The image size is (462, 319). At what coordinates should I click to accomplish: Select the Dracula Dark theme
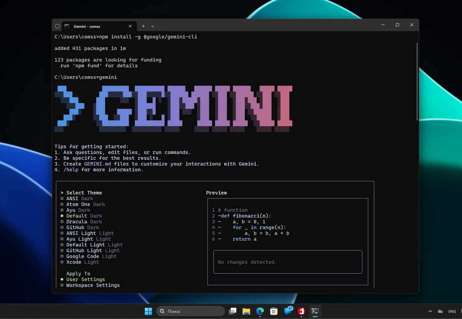81,222
